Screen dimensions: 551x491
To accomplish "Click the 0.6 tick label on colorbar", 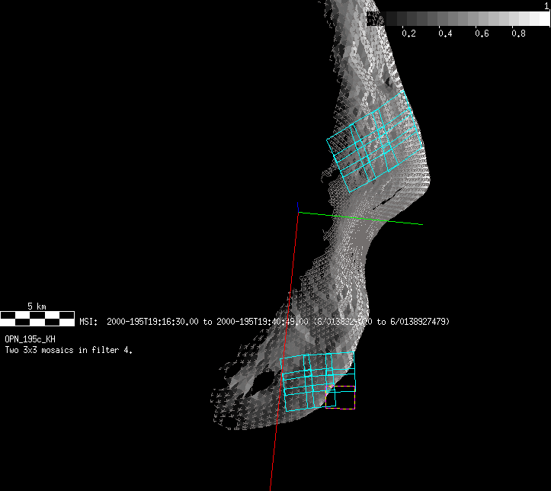I will pyautogui.click(x=482, y=34).
